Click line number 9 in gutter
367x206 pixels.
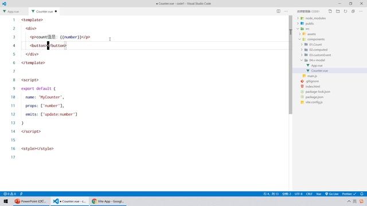14,89
